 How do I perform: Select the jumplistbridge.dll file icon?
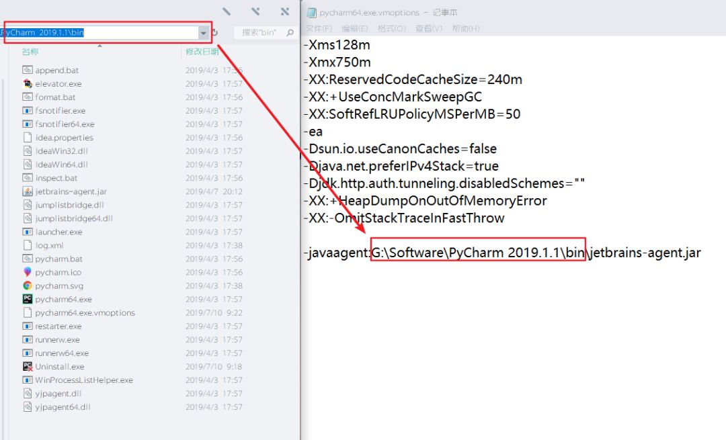(x=28, y=205)
